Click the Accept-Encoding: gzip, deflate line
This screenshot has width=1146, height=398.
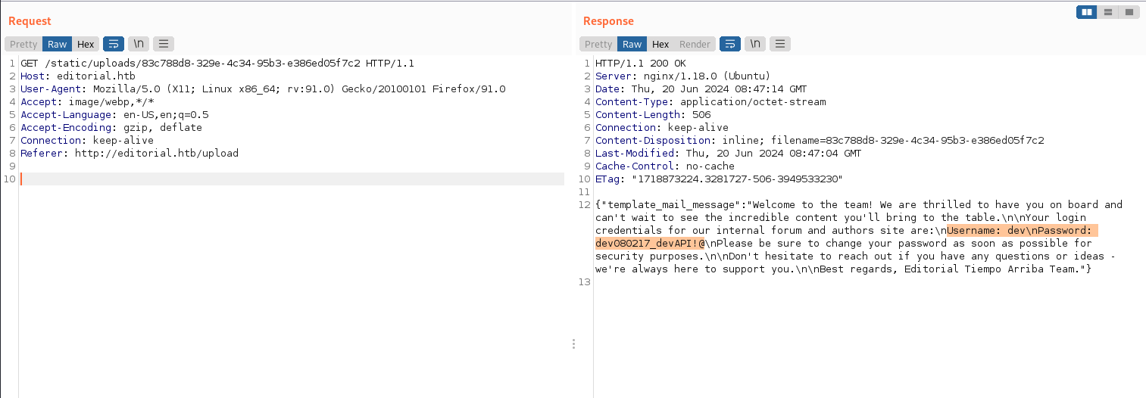[x=111, y=128]
